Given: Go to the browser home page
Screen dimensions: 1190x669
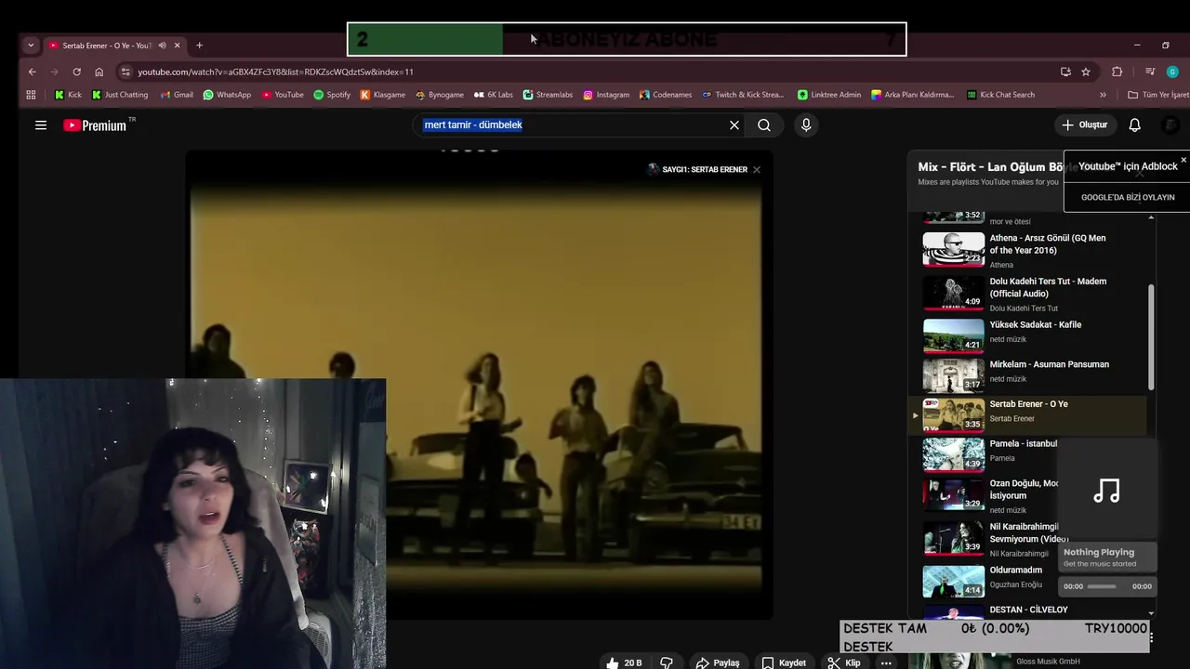Looking at the screenshot, I should [x=99, y=72].
